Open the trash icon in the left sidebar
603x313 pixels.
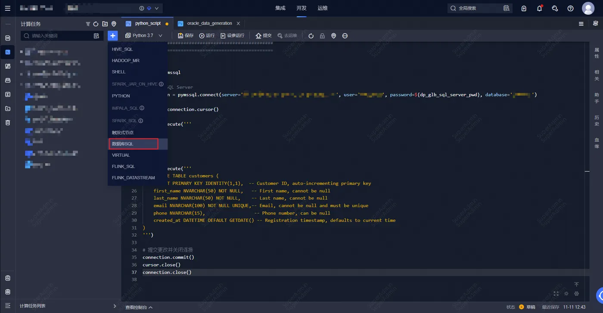(7, 123)
